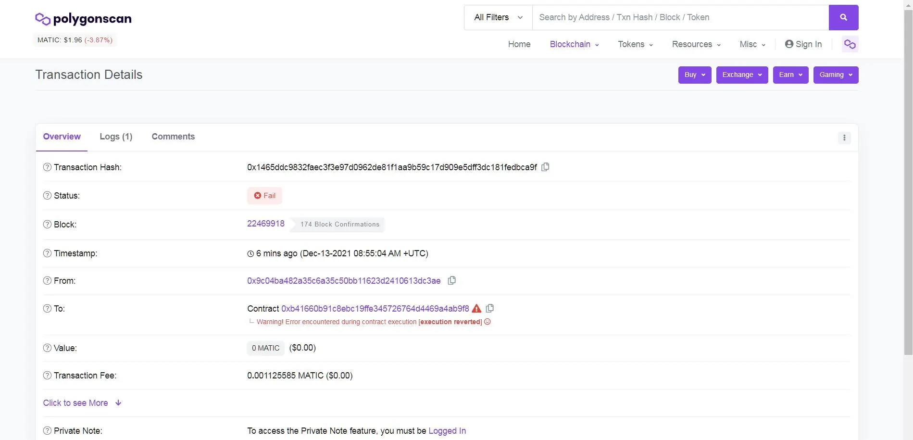
Task: Expand Click to see More details
Action: pyautogui.click(x=82, y=403)
